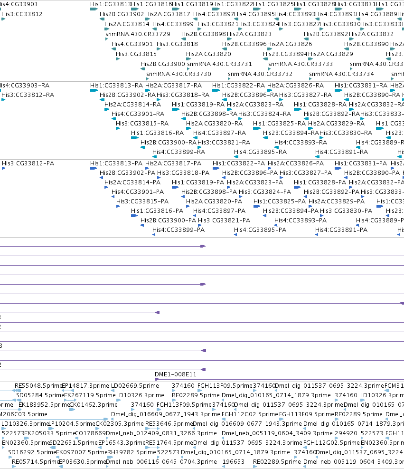Select transcript label His2A:CG33814-RA
Screen dimensions: 404x469
[132, 105]
